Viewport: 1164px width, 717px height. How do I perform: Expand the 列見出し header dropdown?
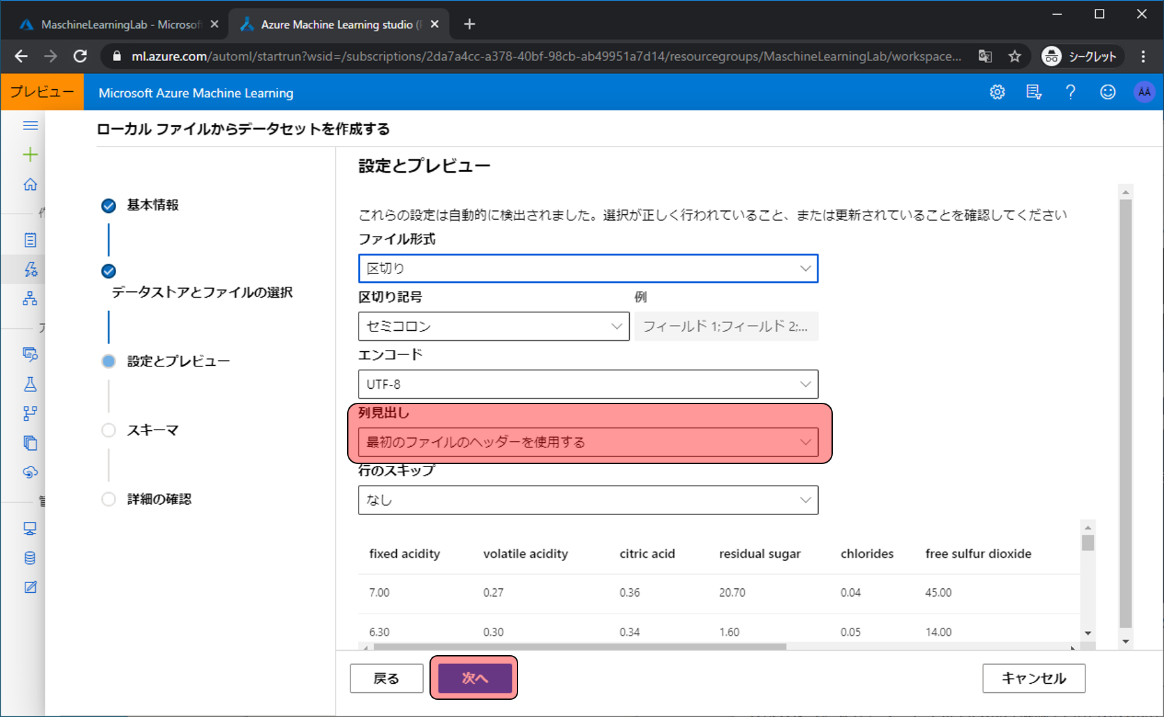tap(588, 442)
